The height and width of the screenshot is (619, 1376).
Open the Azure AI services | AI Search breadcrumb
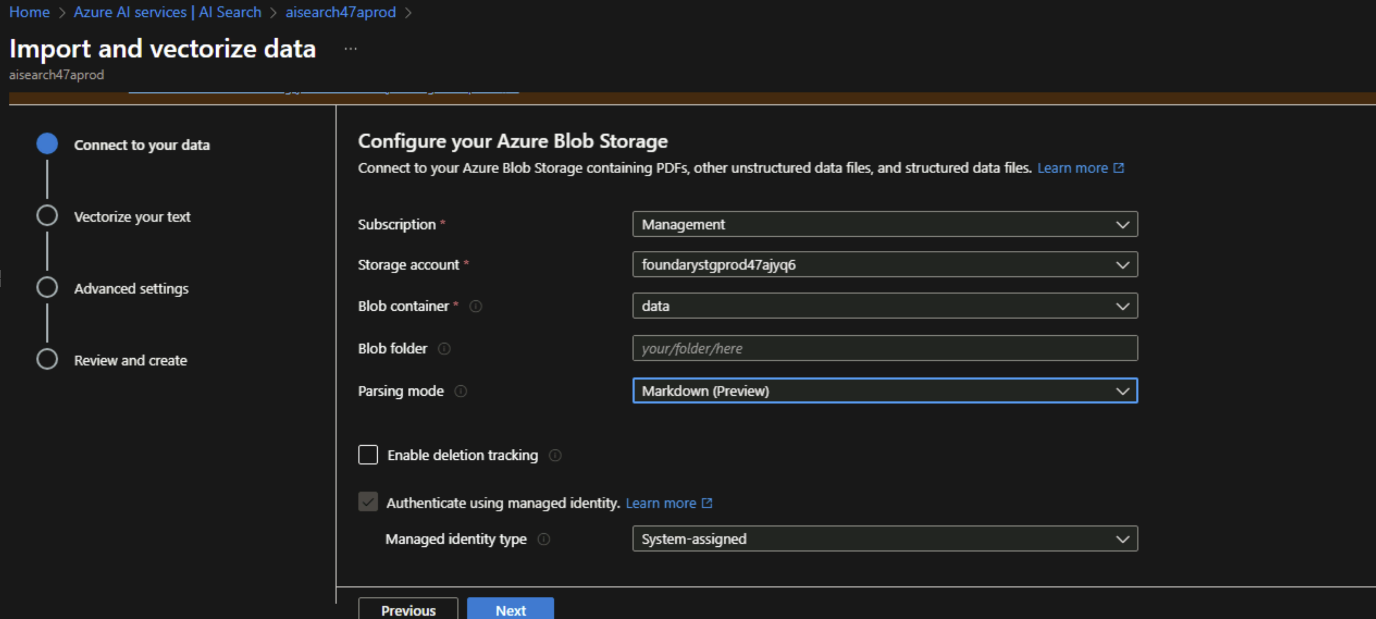[x=168, y=12]
